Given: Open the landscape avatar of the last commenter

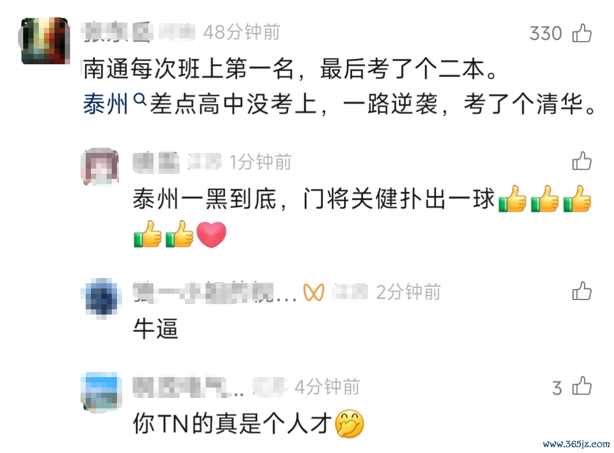Looking at the screenshot, I should click(x=101, y=392).
